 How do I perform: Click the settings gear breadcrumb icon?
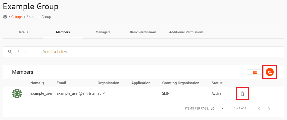(5, 17)
